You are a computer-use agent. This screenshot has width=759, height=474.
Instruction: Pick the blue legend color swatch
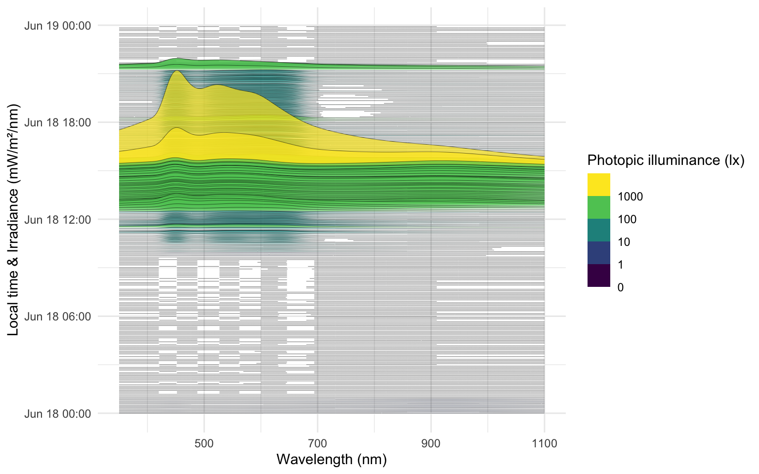point(598,253)
